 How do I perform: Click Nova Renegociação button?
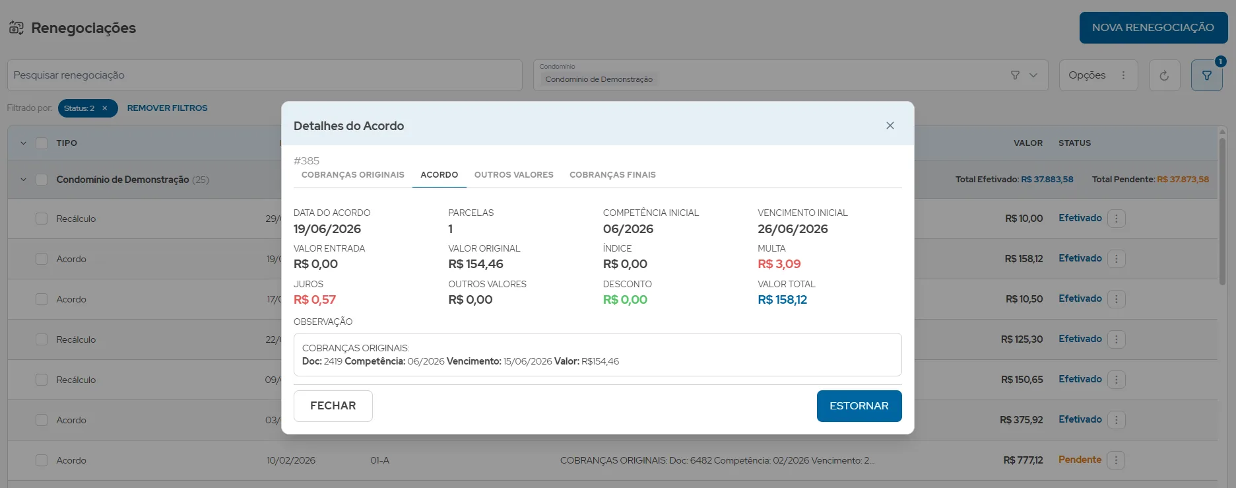pyautogui.click(x=1153, y=28)
